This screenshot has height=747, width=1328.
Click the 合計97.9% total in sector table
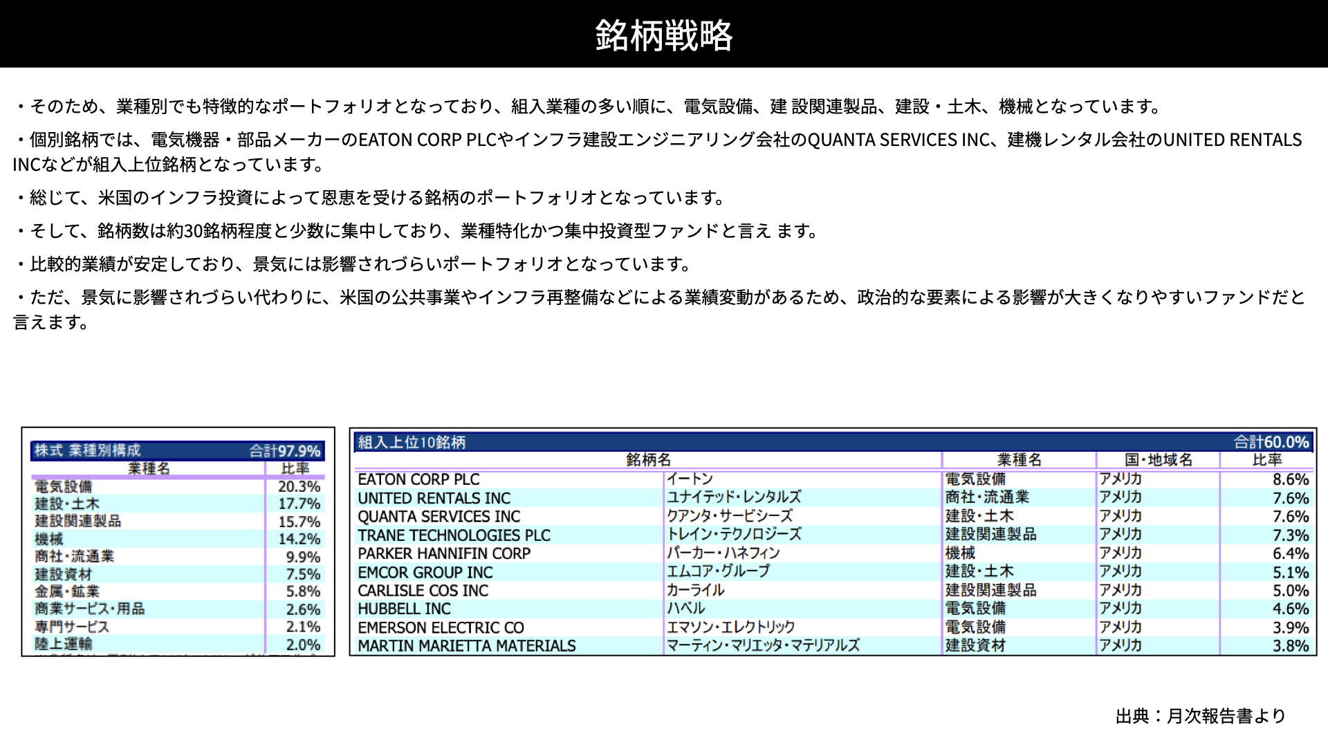coord(285,451)
